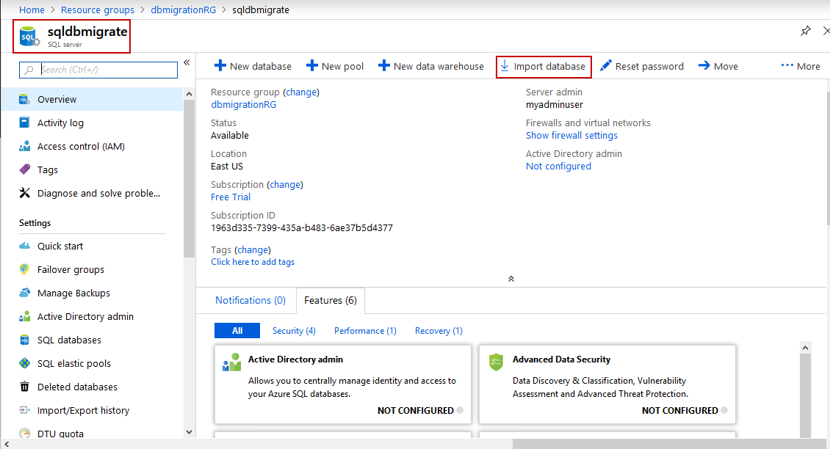Image resolution: width=830 pixels, height=449 pixels.
Task: Switch to the Notifications (0) tab
Action: tap(250, 300)
